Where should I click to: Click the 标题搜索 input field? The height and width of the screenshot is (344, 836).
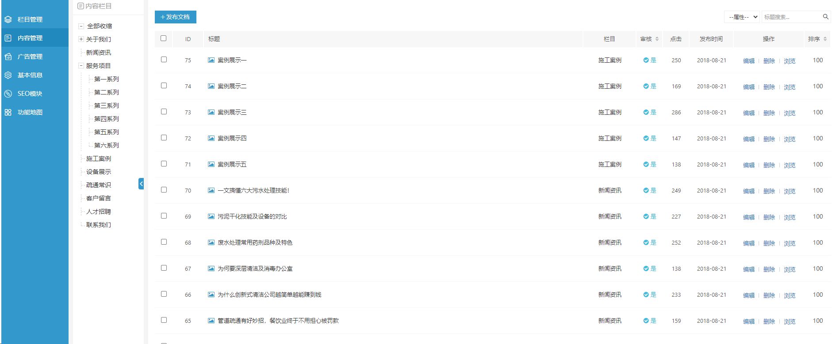[791, 17]
